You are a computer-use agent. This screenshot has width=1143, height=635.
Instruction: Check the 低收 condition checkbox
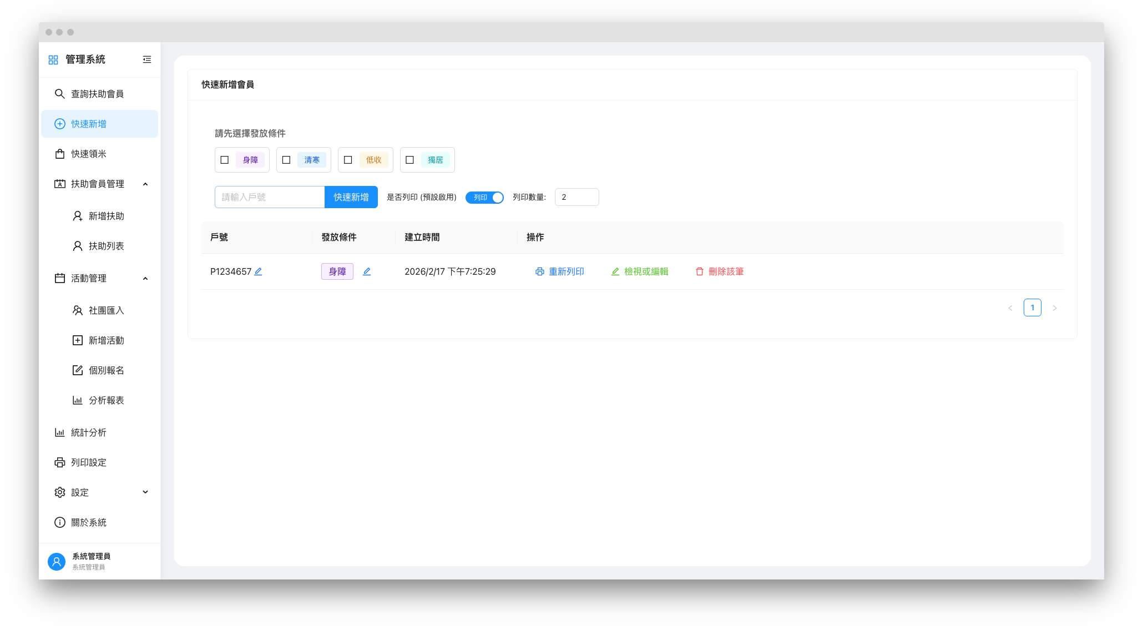[348, 160]
